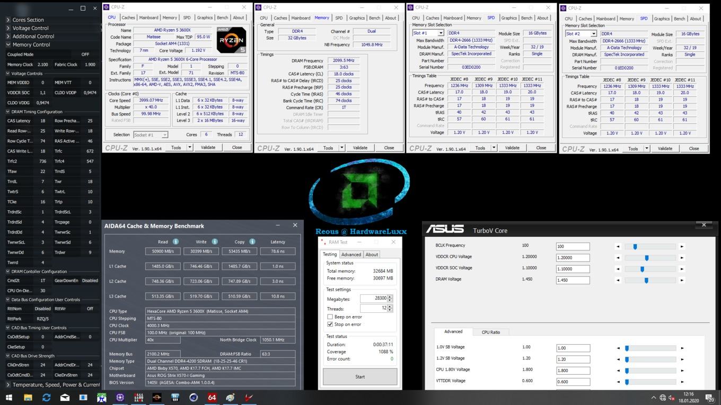Open Bench tab in CPU-Z Memory window
The image size is (721, 405).
pyautogui.click(x=374, y=18)
